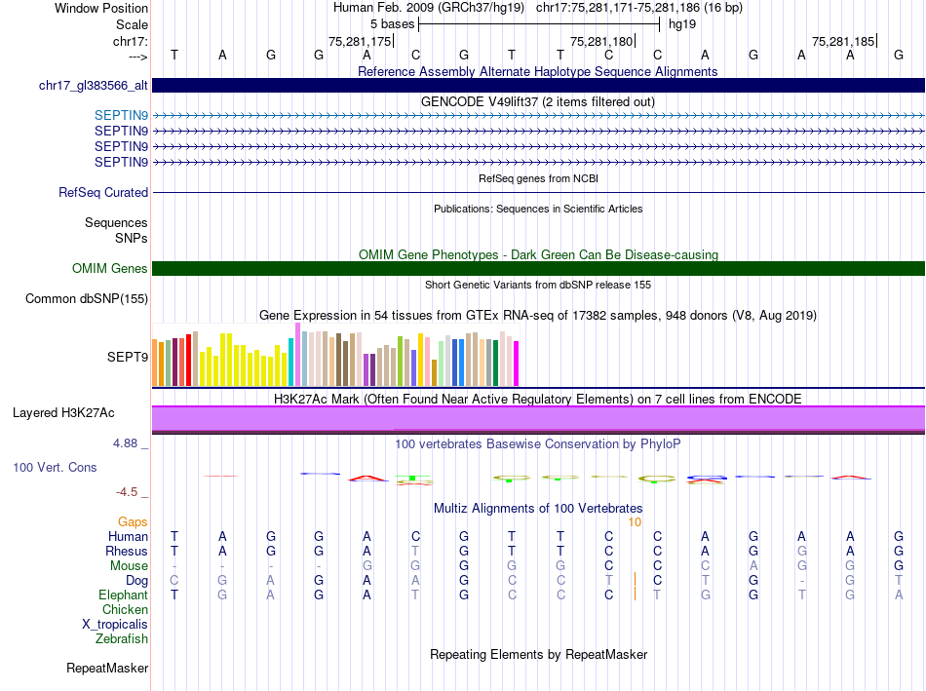Click the Zebrafish species label
The height and width of the screenshot is (691, 926).
(122, 639)
